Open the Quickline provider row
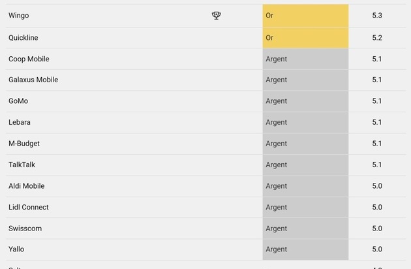The height and width of the screenshot is (269, 411). tap(23, 38)
